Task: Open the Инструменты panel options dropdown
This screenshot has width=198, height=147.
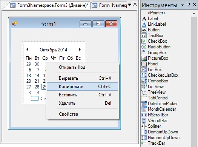Action: pos(183,5)
